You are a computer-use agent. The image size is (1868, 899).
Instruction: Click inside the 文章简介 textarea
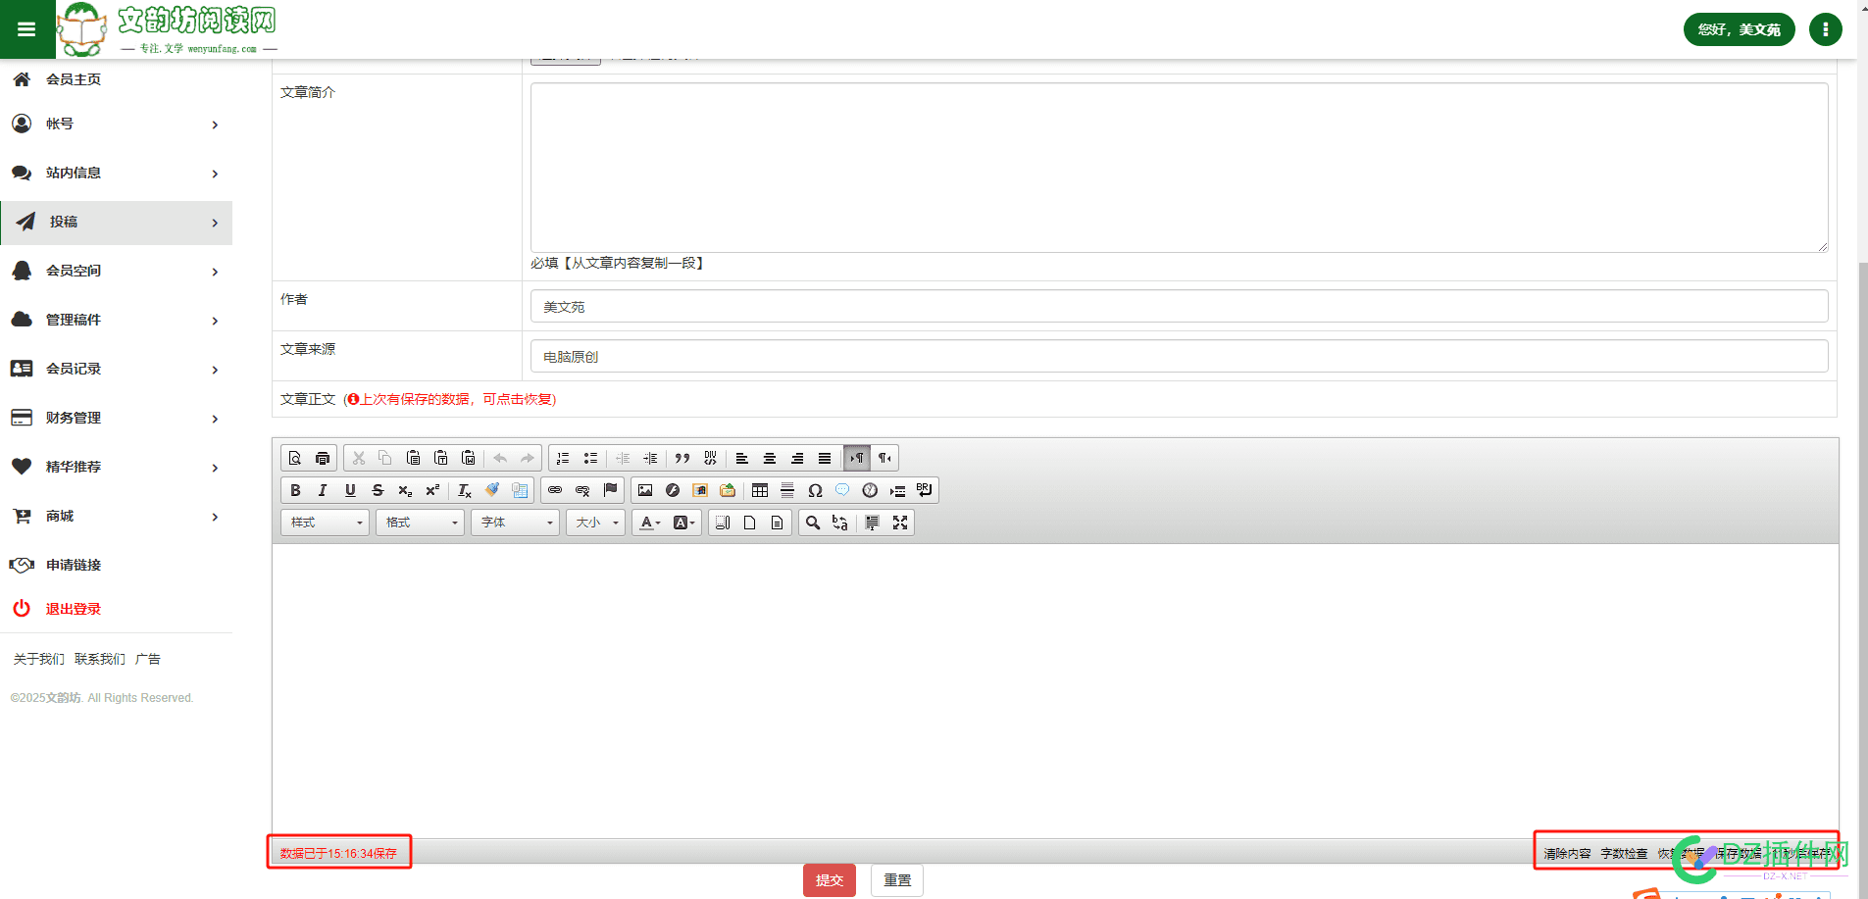(x=1179, y=168)
